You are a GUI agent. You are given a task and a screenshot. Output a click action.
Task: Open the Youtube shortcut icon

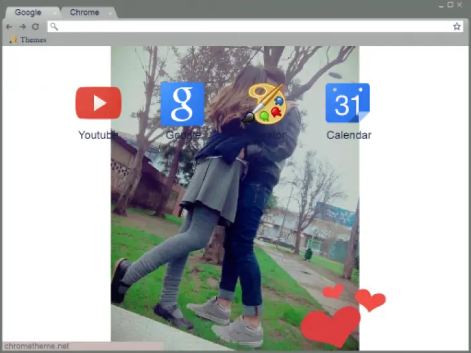[x=98, y=103]
